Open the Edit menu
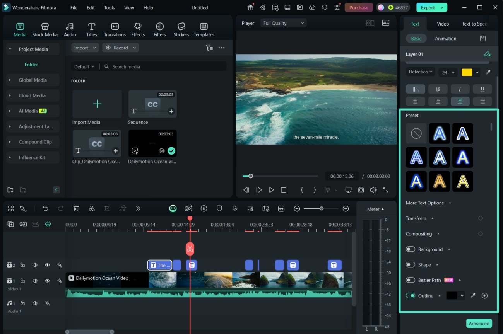Viewport: 503px width, 334px height. coord(91,8)
